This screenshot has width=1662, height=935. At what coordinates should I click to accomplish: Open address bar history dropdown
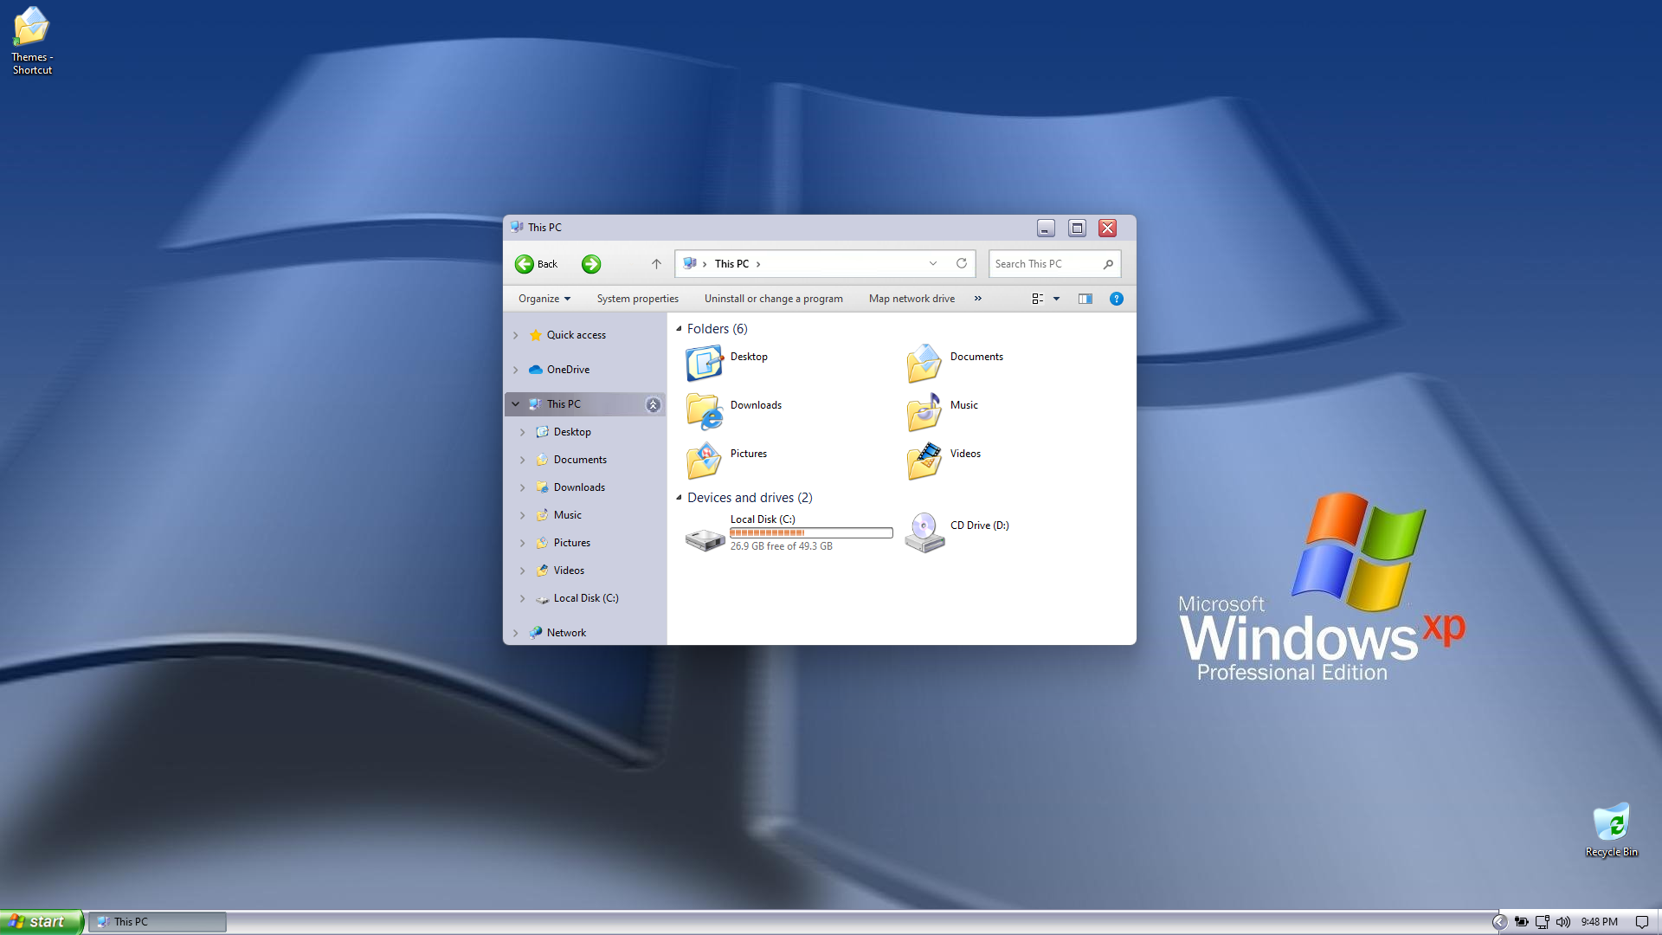(933, 263)
